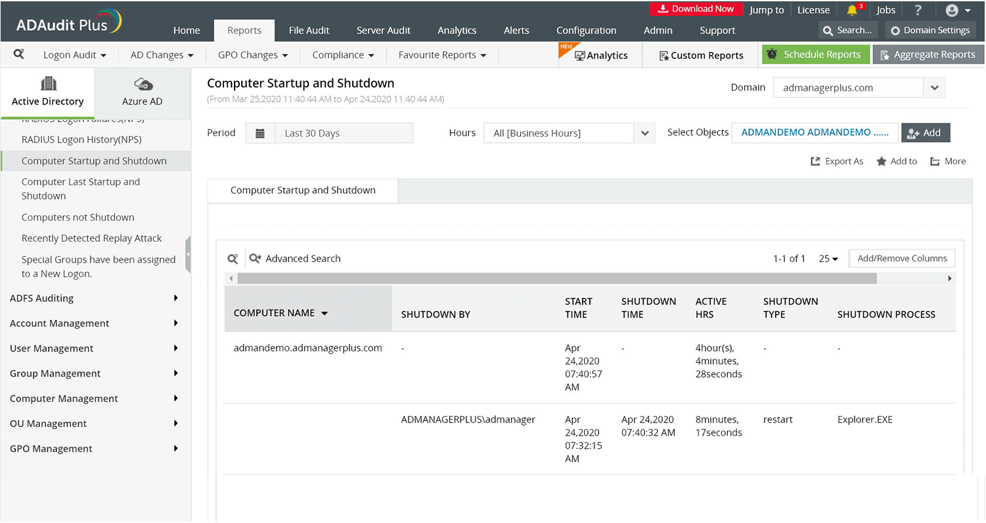
Task: Open the Export As option
Action: (837, 161)
